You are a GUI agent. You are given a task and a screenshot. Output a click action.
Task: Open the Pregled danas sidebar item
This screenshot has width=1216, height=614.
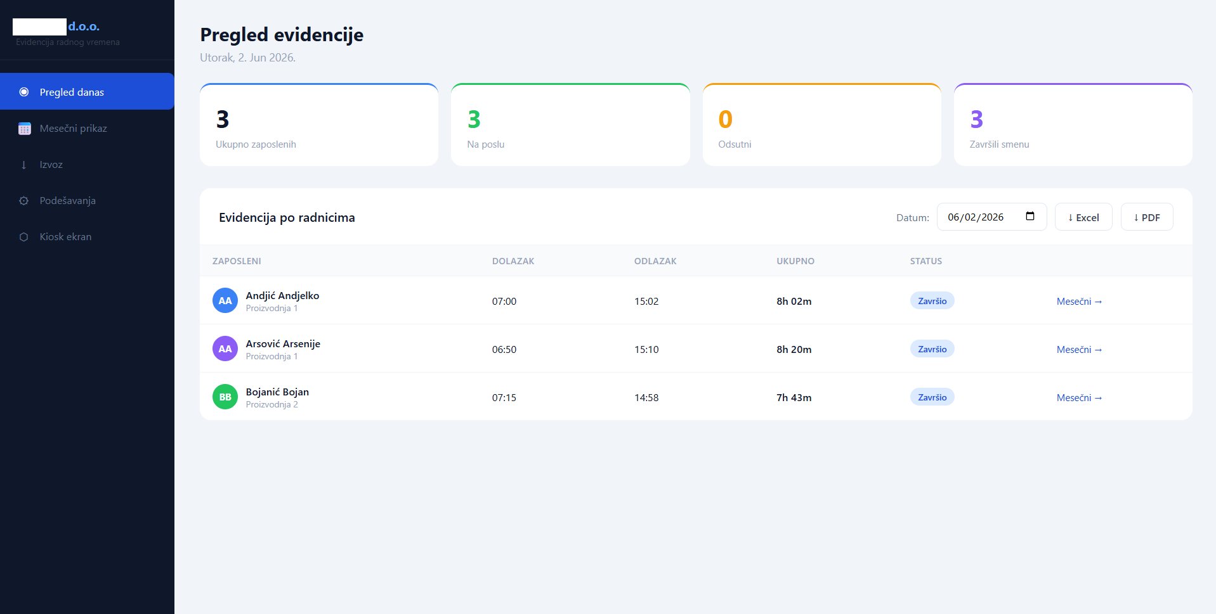point(87,92)
